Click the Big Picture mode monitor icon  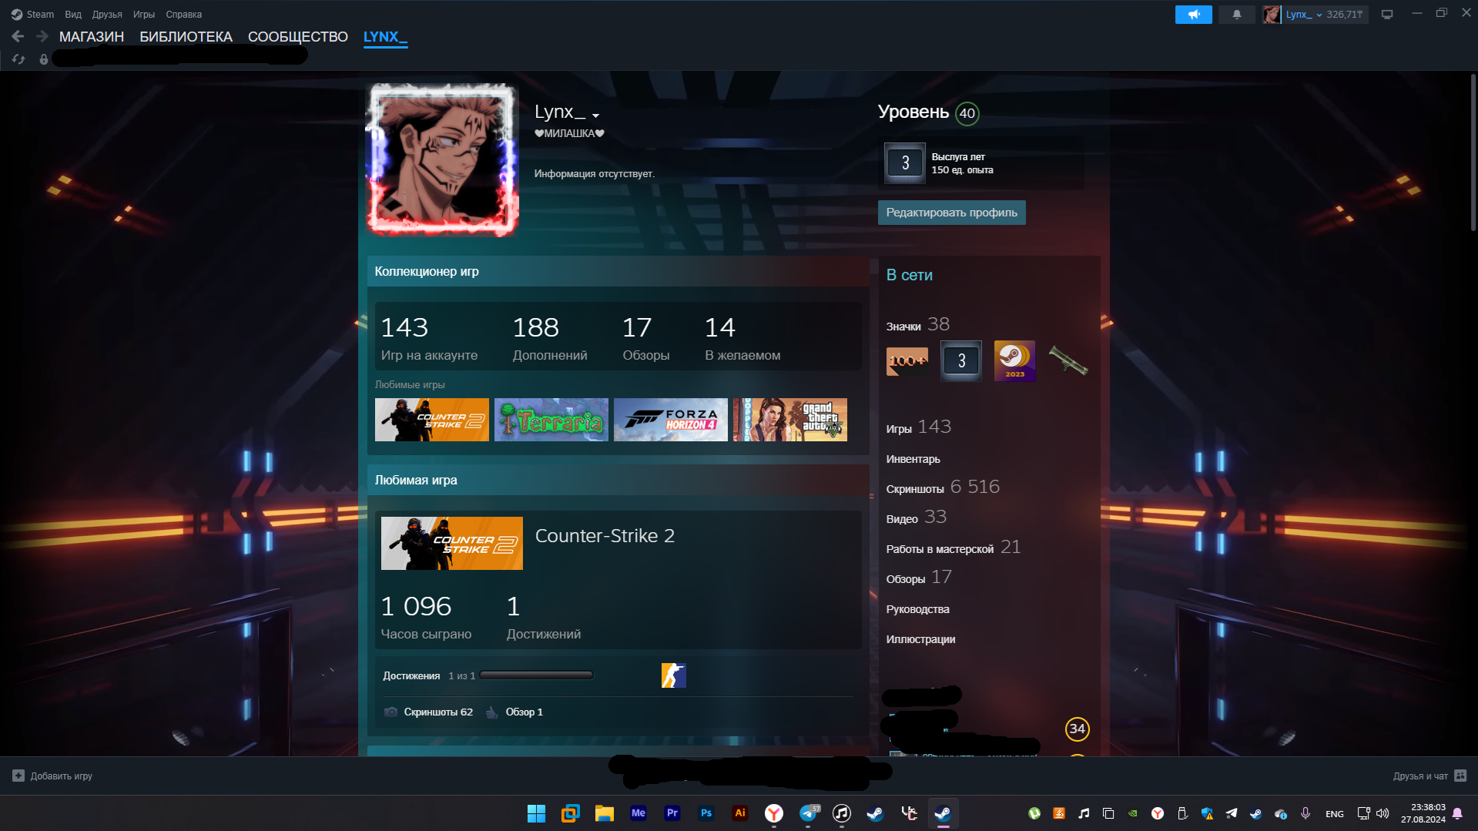click(1386, 15)
